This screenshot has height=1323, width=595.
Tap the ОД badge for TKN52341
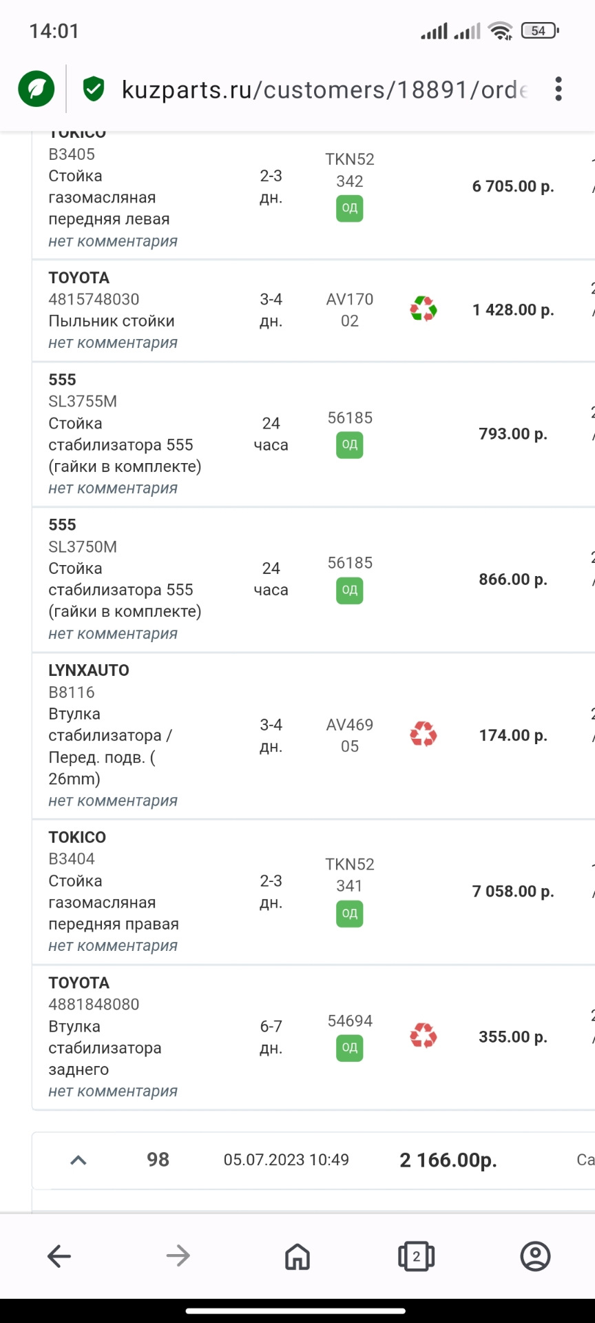(x=350, y=914)
